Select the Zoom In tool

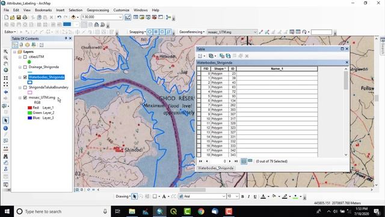(5, 51)
